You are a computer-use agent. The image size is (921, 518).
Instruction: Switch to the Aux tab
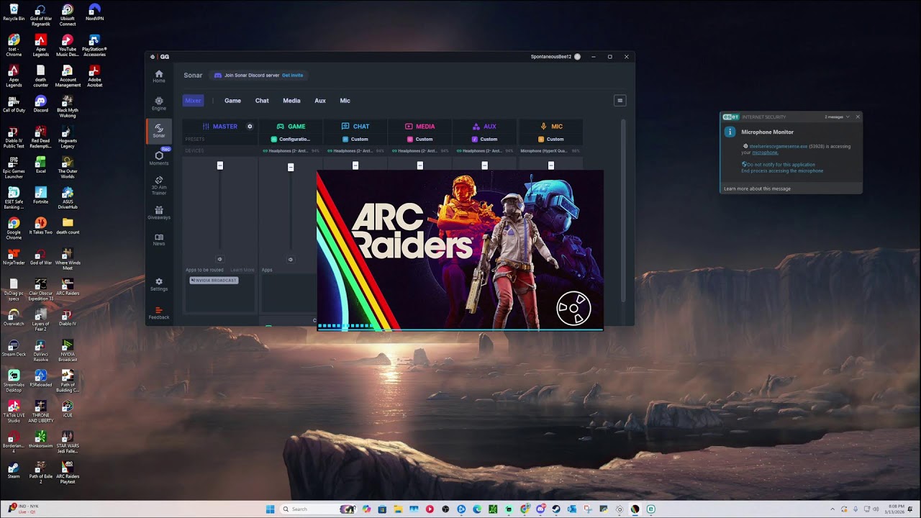pos(320,101)
